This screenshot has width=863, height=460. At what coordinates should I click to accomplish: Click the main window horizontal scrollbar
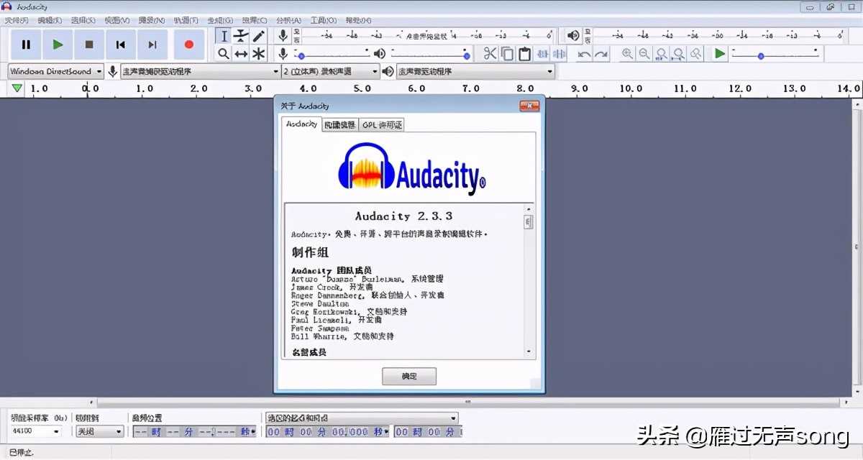pyautogui.click(x=469, y=402)
